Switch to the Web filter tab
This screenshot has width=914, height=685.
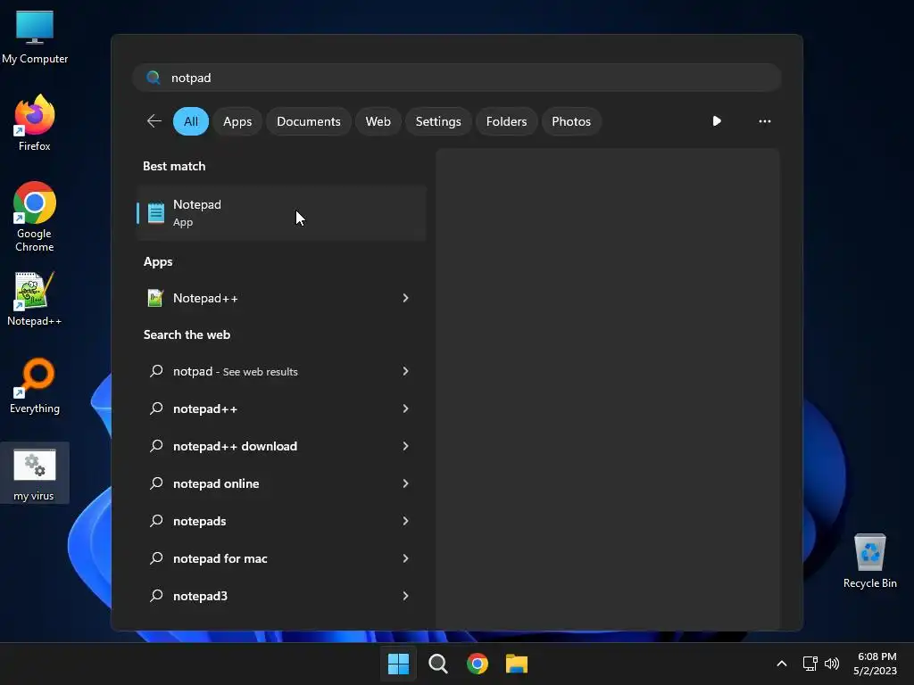378,121
